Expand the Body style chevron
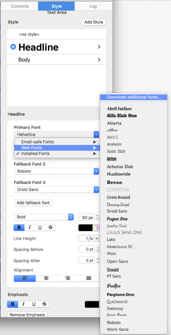The width and height of the screenshot is (171, 335). pos(99,60)
